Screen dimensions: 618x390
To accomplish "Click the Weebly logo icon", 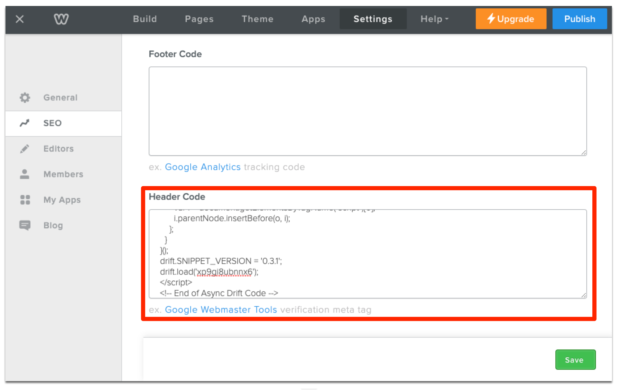I will (x=61, y=19).
